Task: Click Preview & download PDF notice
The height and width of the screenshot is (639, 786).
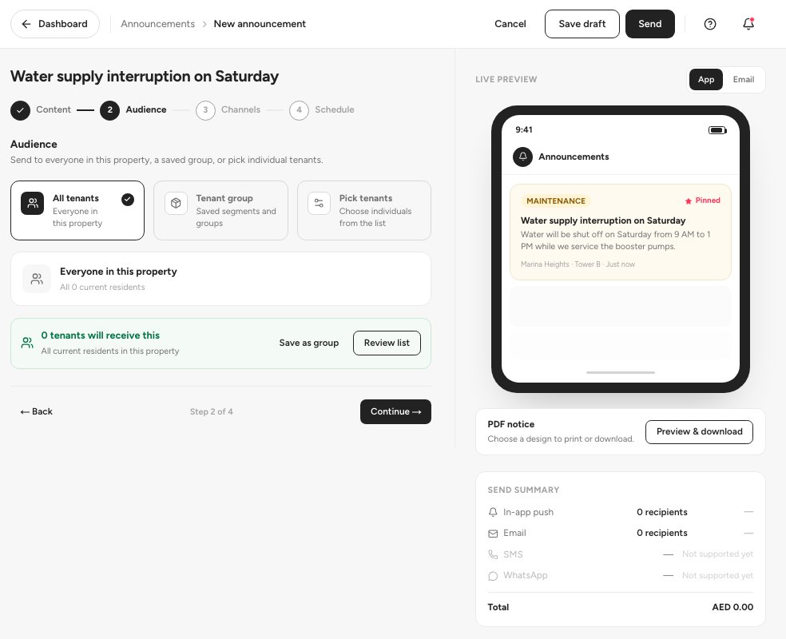Action: [x=699, y=432]
